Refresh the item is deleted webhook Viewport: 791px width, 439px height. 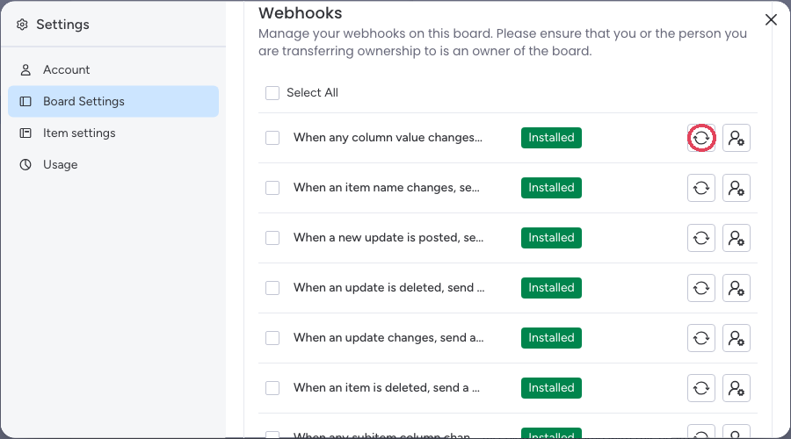[701, 388]
